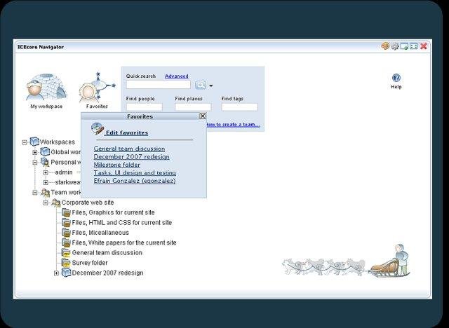Viewport: 449px width, 328px height.
Task: Select the Survey folder icon
Action: (x=67, y=263)
